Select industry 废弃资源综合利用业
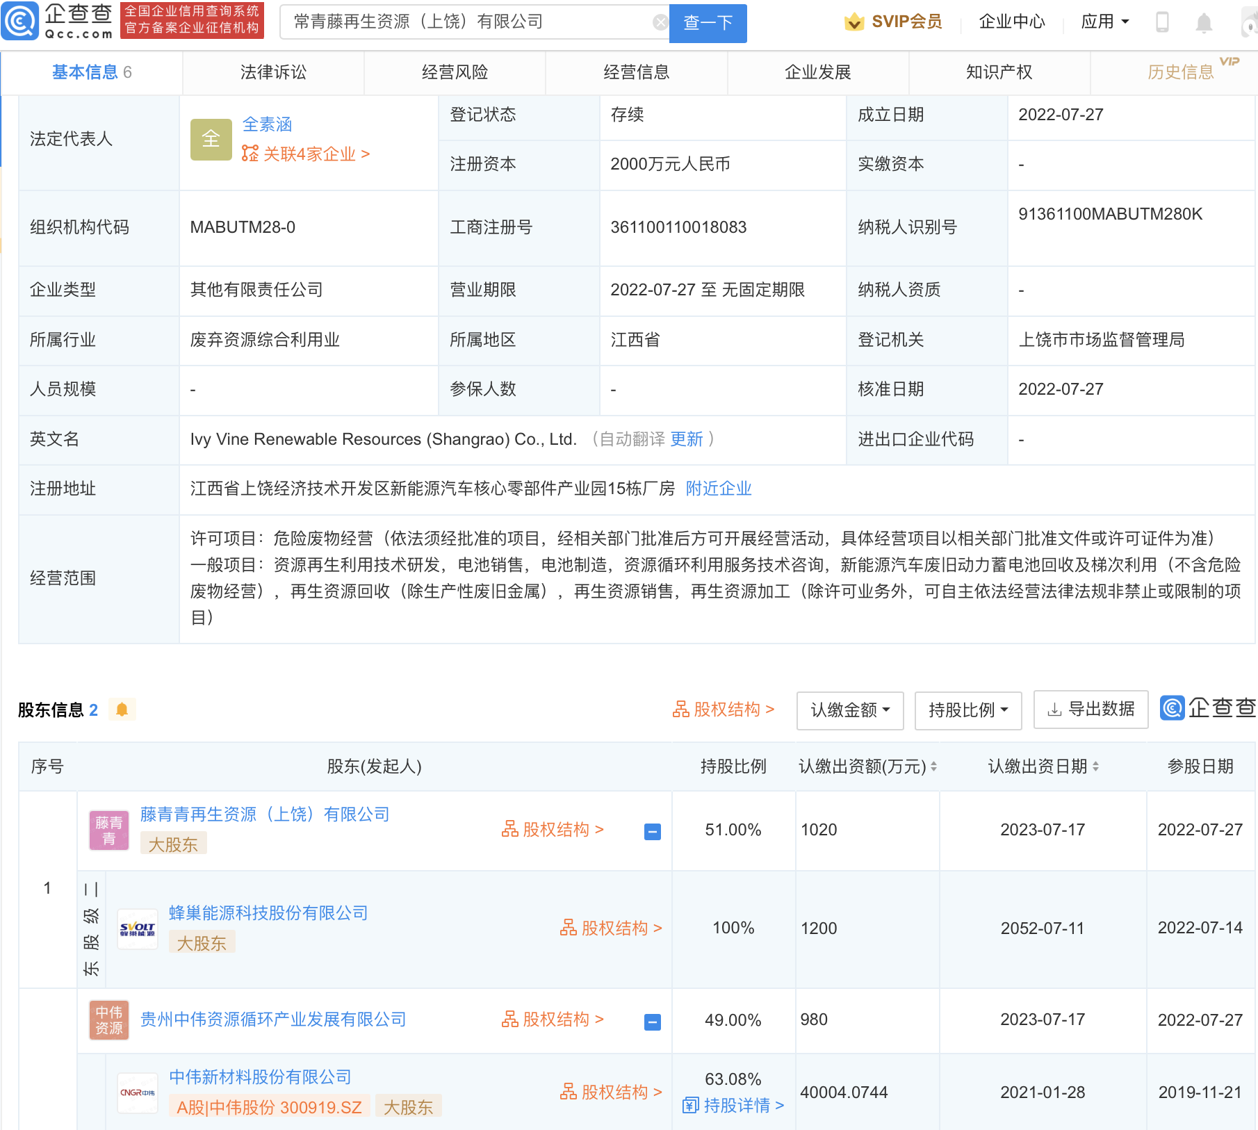Image resolution: width=1258 pixels, height=1130 pixels. coord(265,340)
